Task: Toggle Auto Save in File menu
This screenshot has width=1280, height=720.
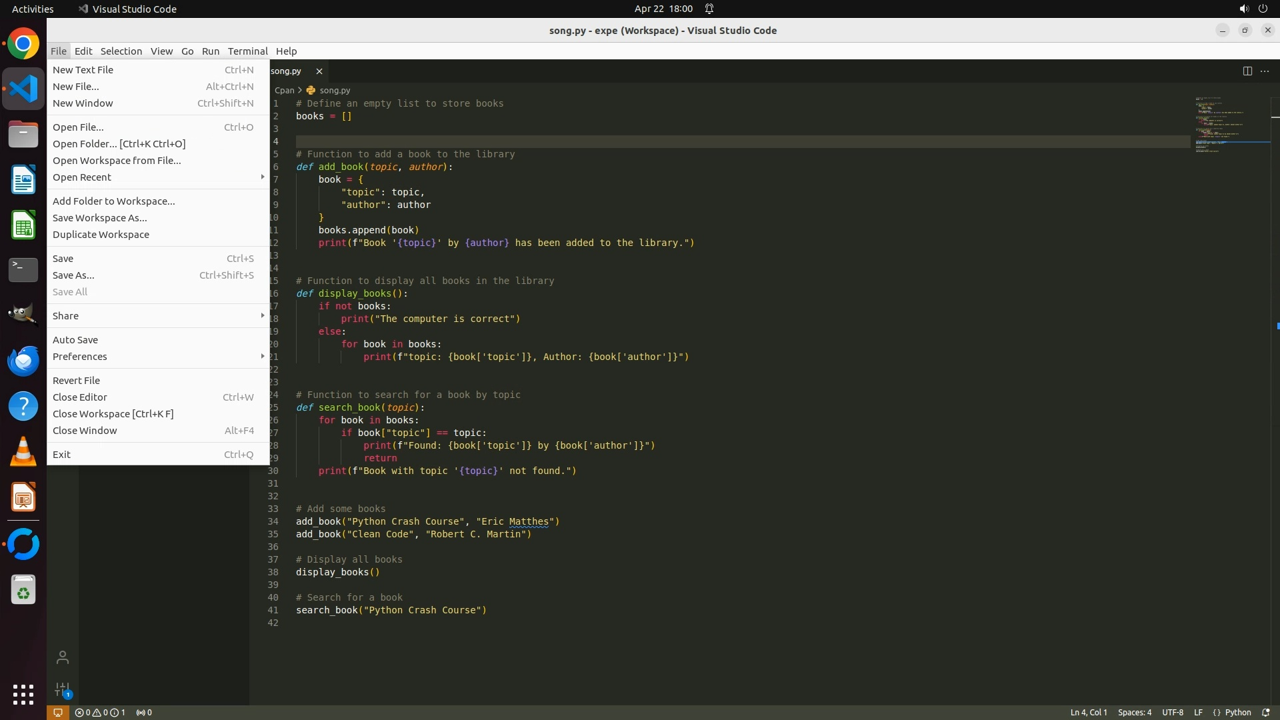Action: click(75, 339)
